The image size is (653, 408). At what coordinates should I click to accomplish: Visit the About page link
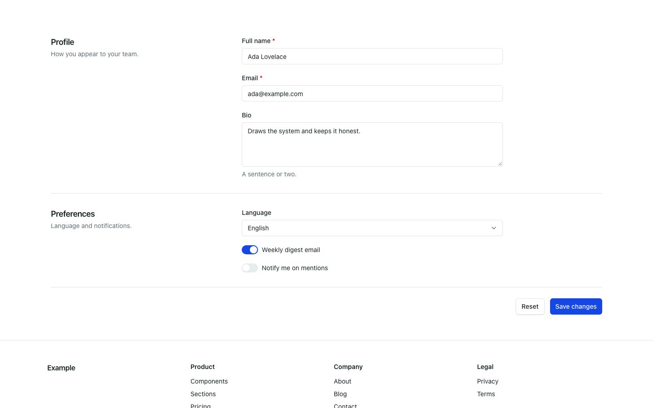coord(342,381)
